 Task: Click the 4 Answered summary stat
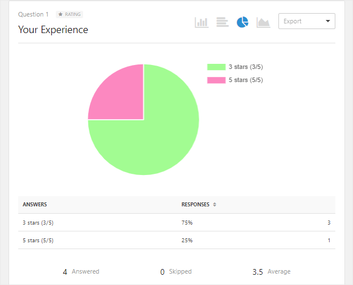[81, 272]
